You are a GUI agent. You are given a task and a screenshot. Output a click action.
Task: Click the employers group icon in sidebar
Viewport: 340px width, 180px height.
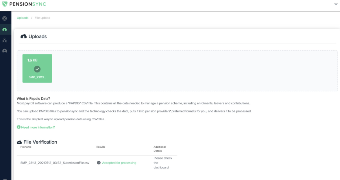[x=5, y=40]
